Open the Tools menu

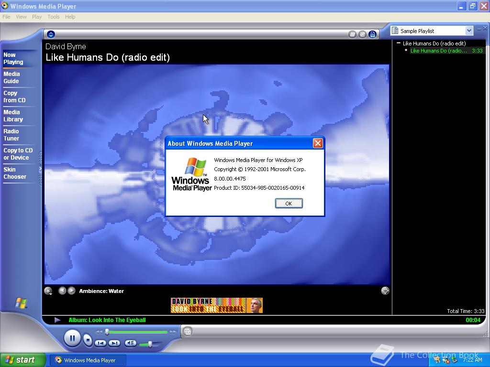pyautogui.click(x=54, y=17)
